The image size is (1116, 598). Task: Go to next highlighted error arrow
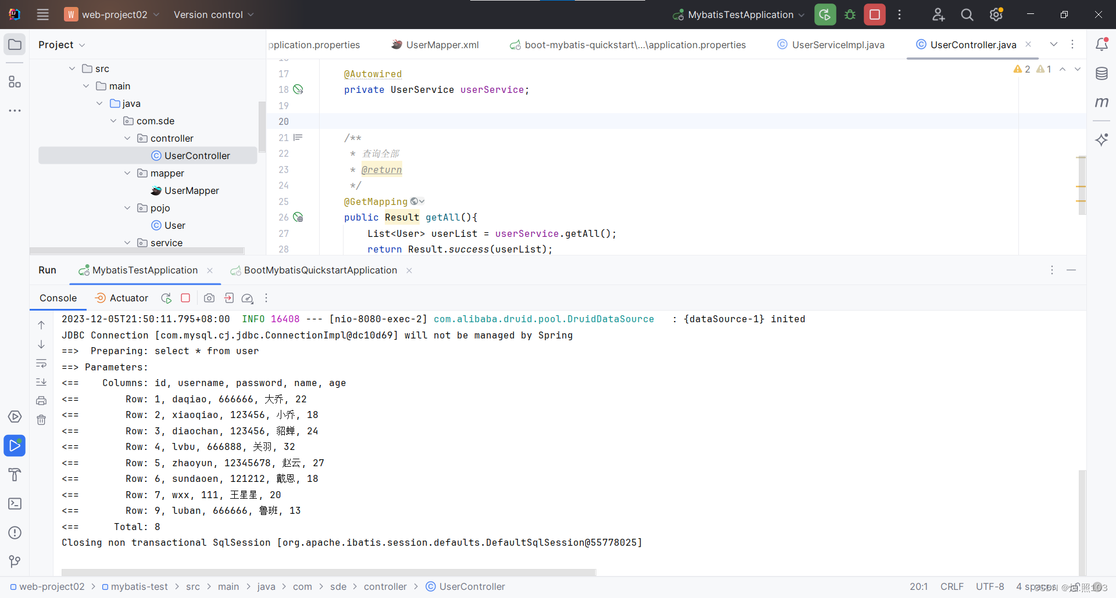tap(1078, 69)
